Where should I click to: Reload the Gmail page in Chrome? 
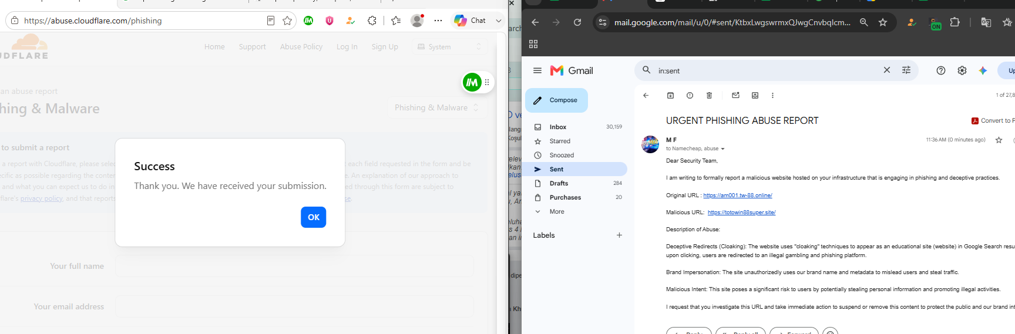[x=577, y=22]
